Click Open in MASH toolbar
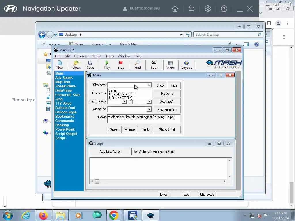Viewport: 295px width, 221px height. [x=76, y=65]
